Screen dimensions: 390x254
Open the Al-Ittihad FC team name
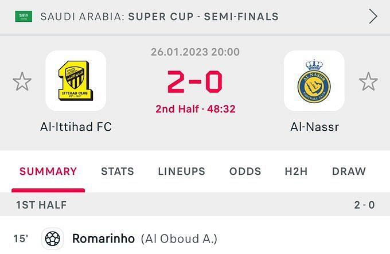[76, 127]
